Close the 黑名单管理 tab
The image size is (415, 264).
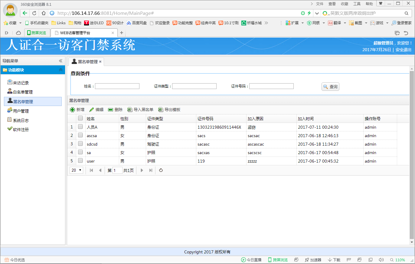point(100,61)
